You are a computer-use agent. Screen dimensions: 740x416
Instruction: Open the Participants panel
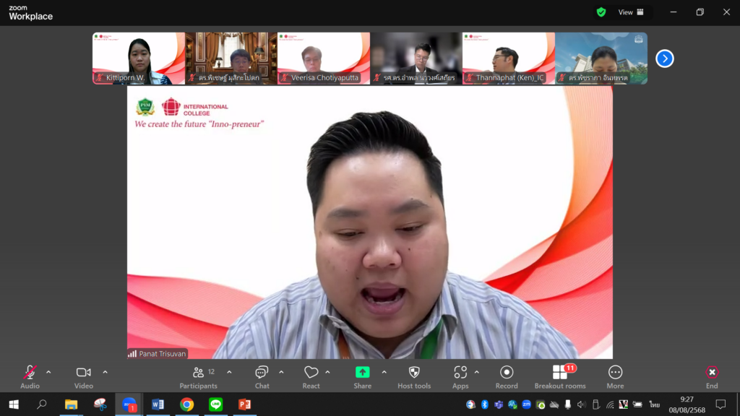coord(198,377)
